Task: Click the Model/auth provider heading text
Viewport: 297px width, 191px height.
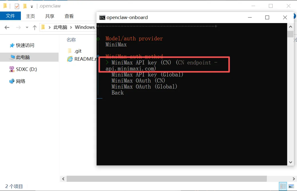Action: coord(134,39)
